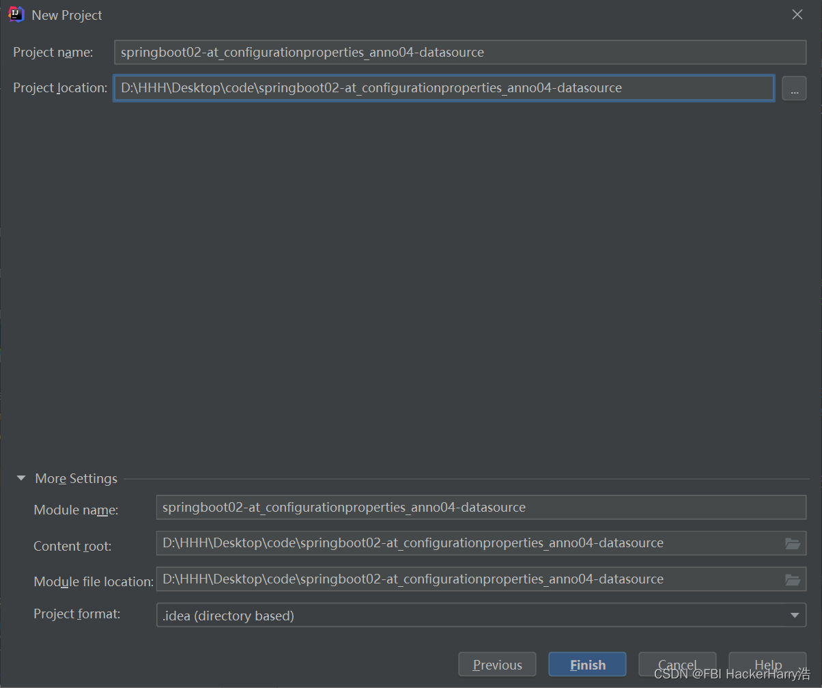Focus the Project name field
This screenshot has width=822, height=688.
tap(460, 52)
